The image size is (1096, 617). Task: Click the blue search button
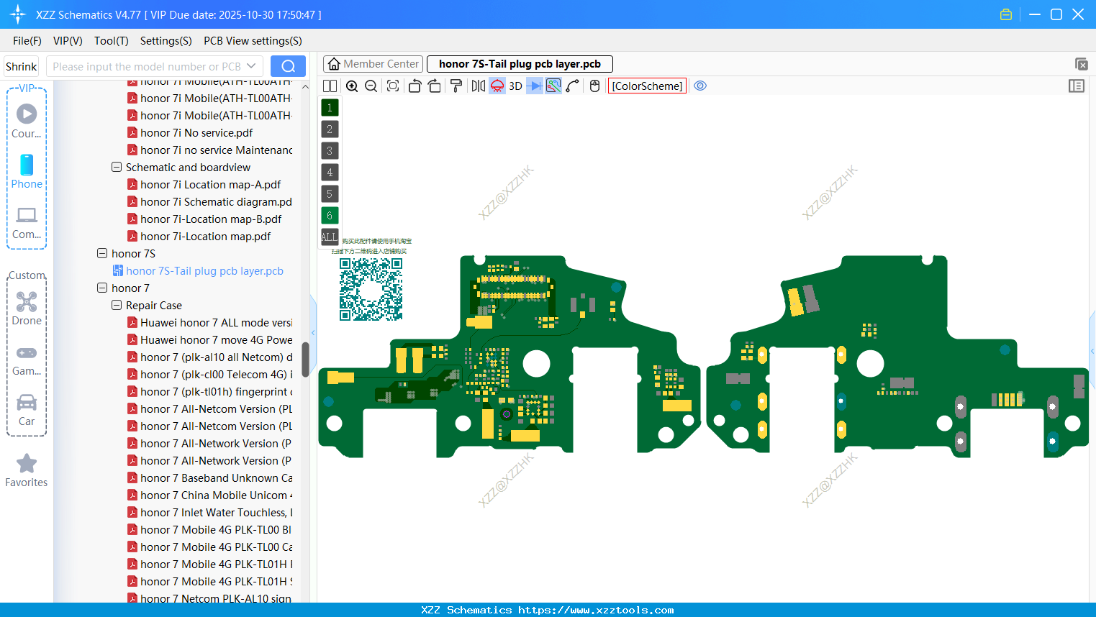coord(288,67)
